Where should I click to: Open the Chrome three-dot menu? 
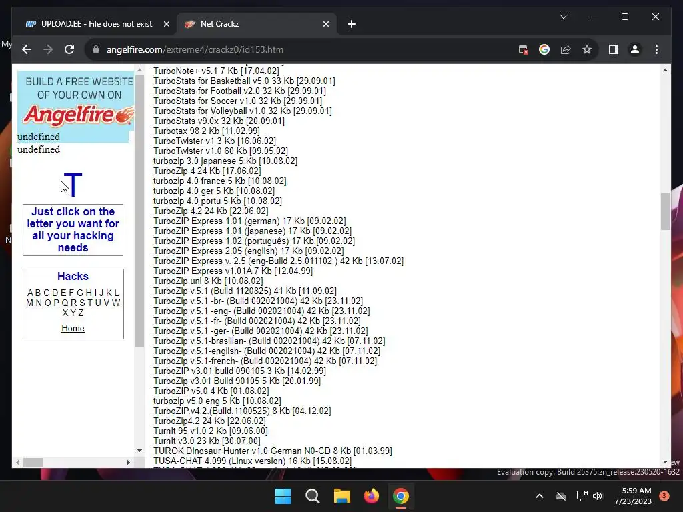[x=656, y=49]
